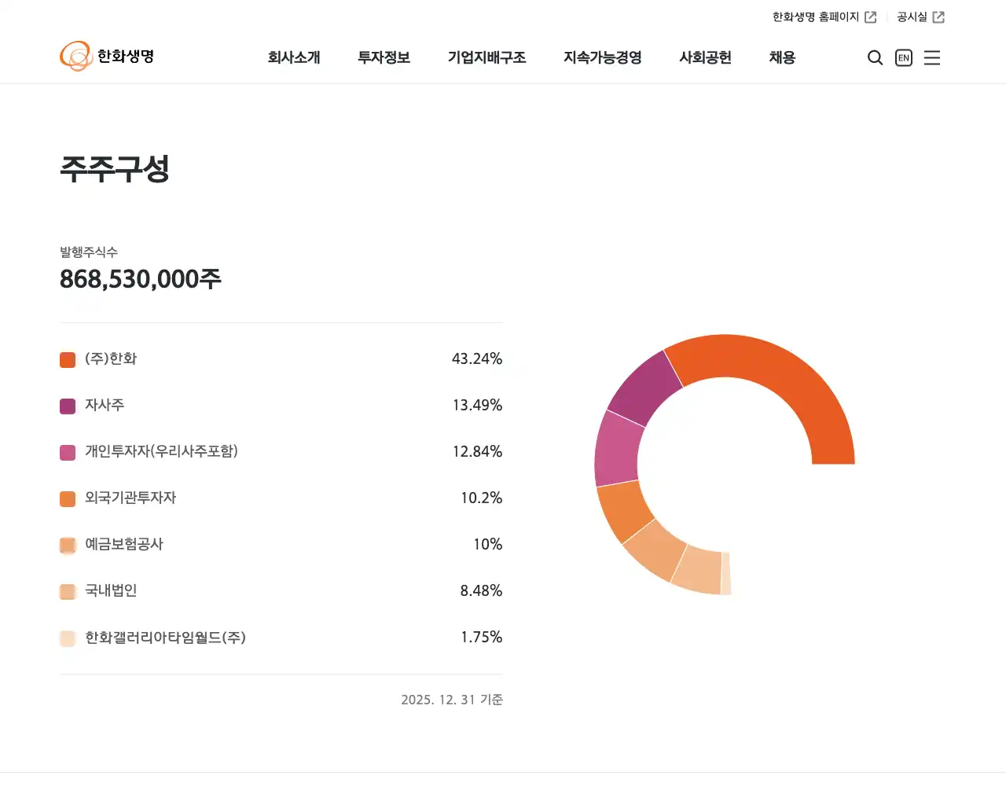
Task: Switch language using the EN icon
Action: tap(903, 57)
